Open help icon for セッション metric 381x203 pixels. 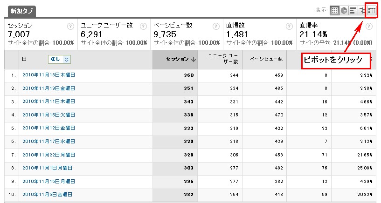tap(70, 26)
